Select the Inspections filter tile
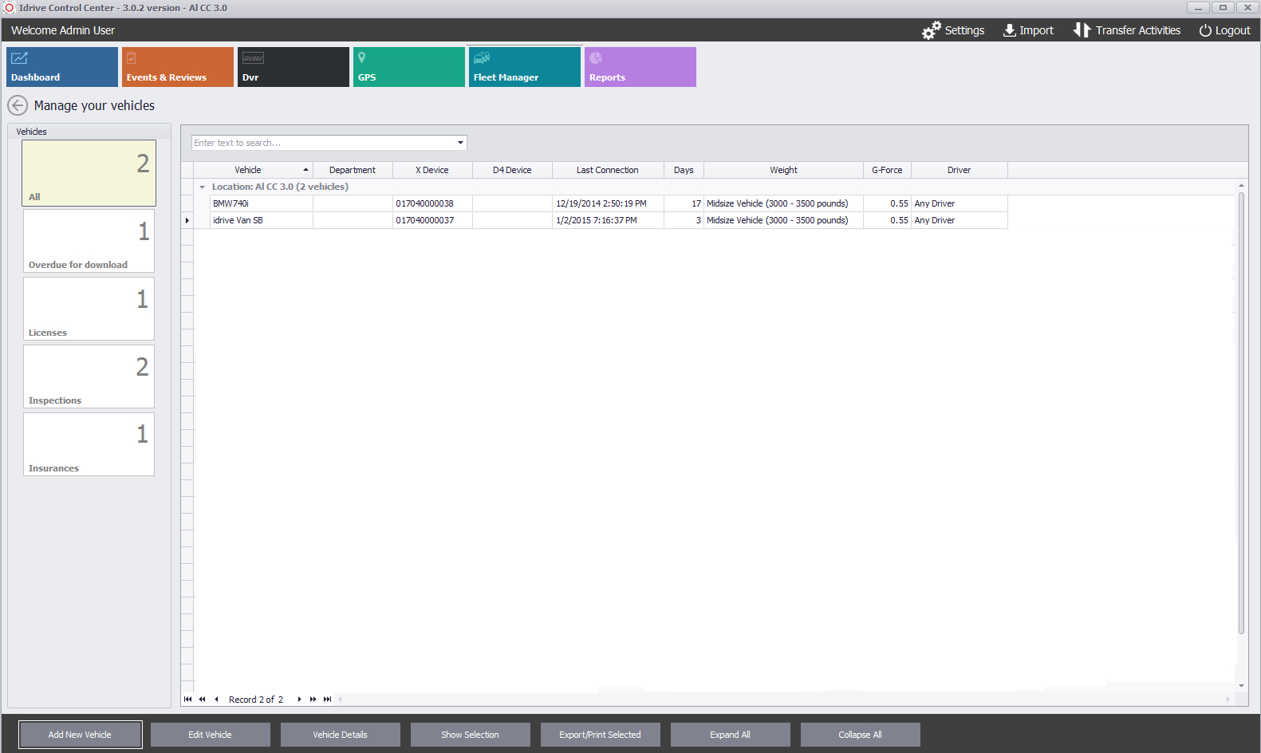The width and height of the screenshot is (1261, 753). tap(89, 376)
